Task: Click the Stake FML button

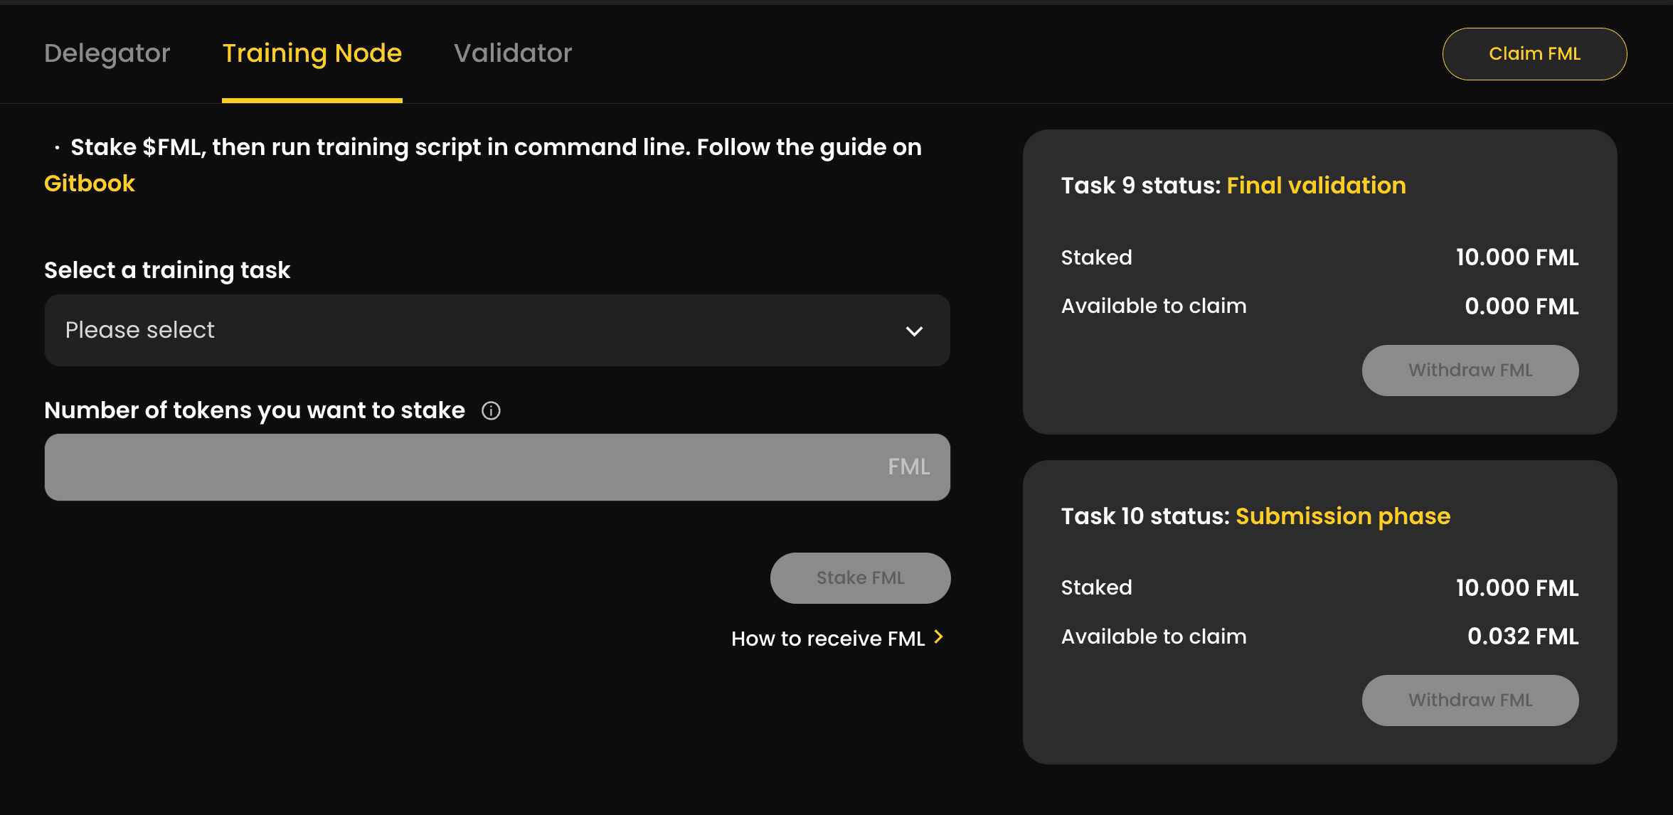Action: pos(860,578)
